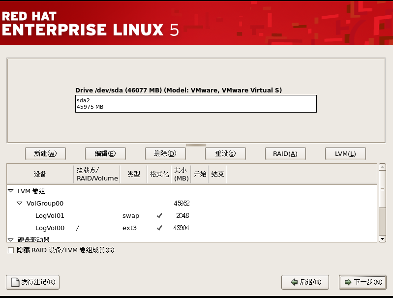Click the format checkmark of LogVol01

159,215
